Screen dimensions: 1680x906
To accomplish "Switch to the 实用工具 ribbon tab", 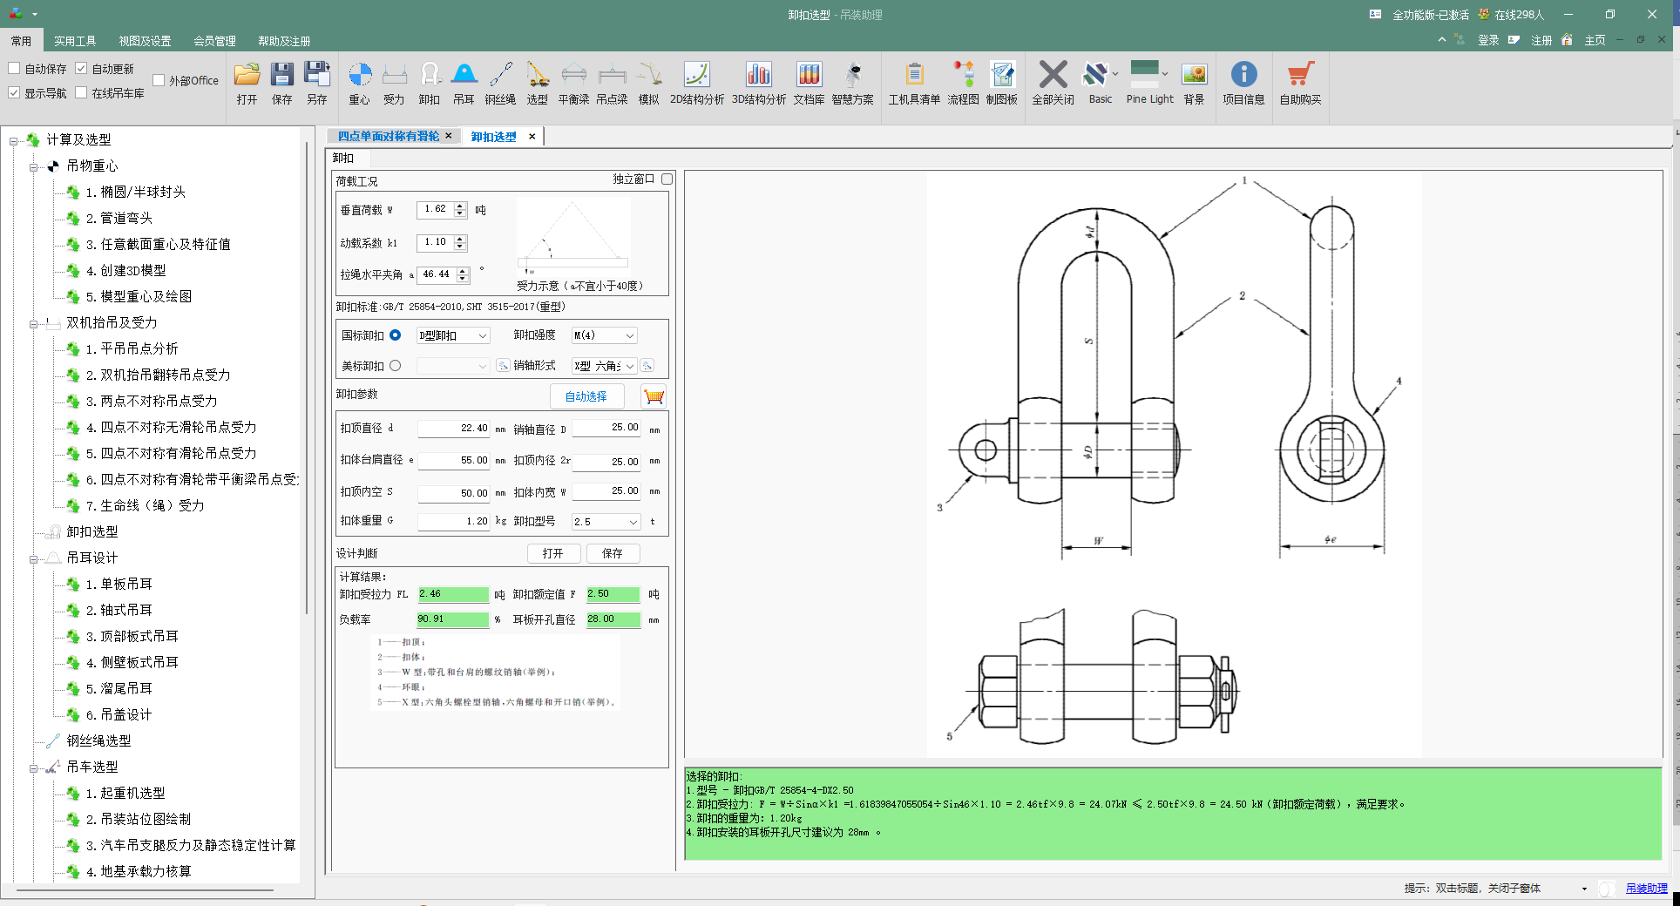I will (x=75, y=41).
